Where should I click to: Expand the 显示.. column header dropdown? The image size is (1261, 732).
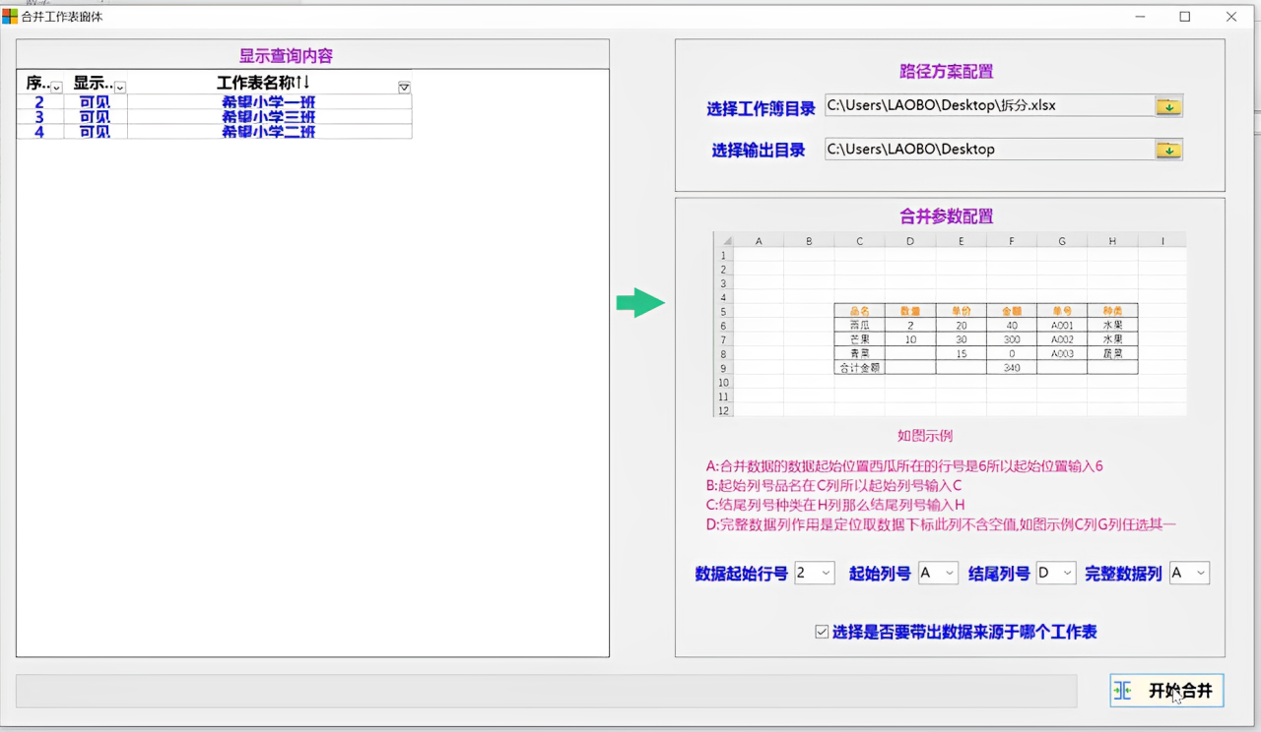(x=120, y=88)
